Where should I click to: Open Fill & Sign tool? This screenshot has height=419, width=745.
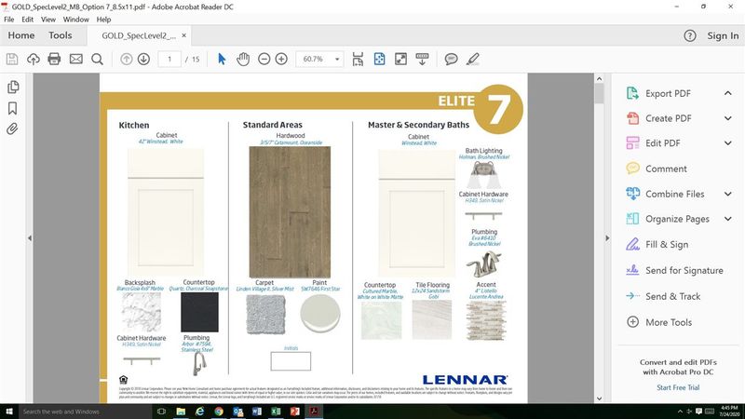click(x=666, y=245)
